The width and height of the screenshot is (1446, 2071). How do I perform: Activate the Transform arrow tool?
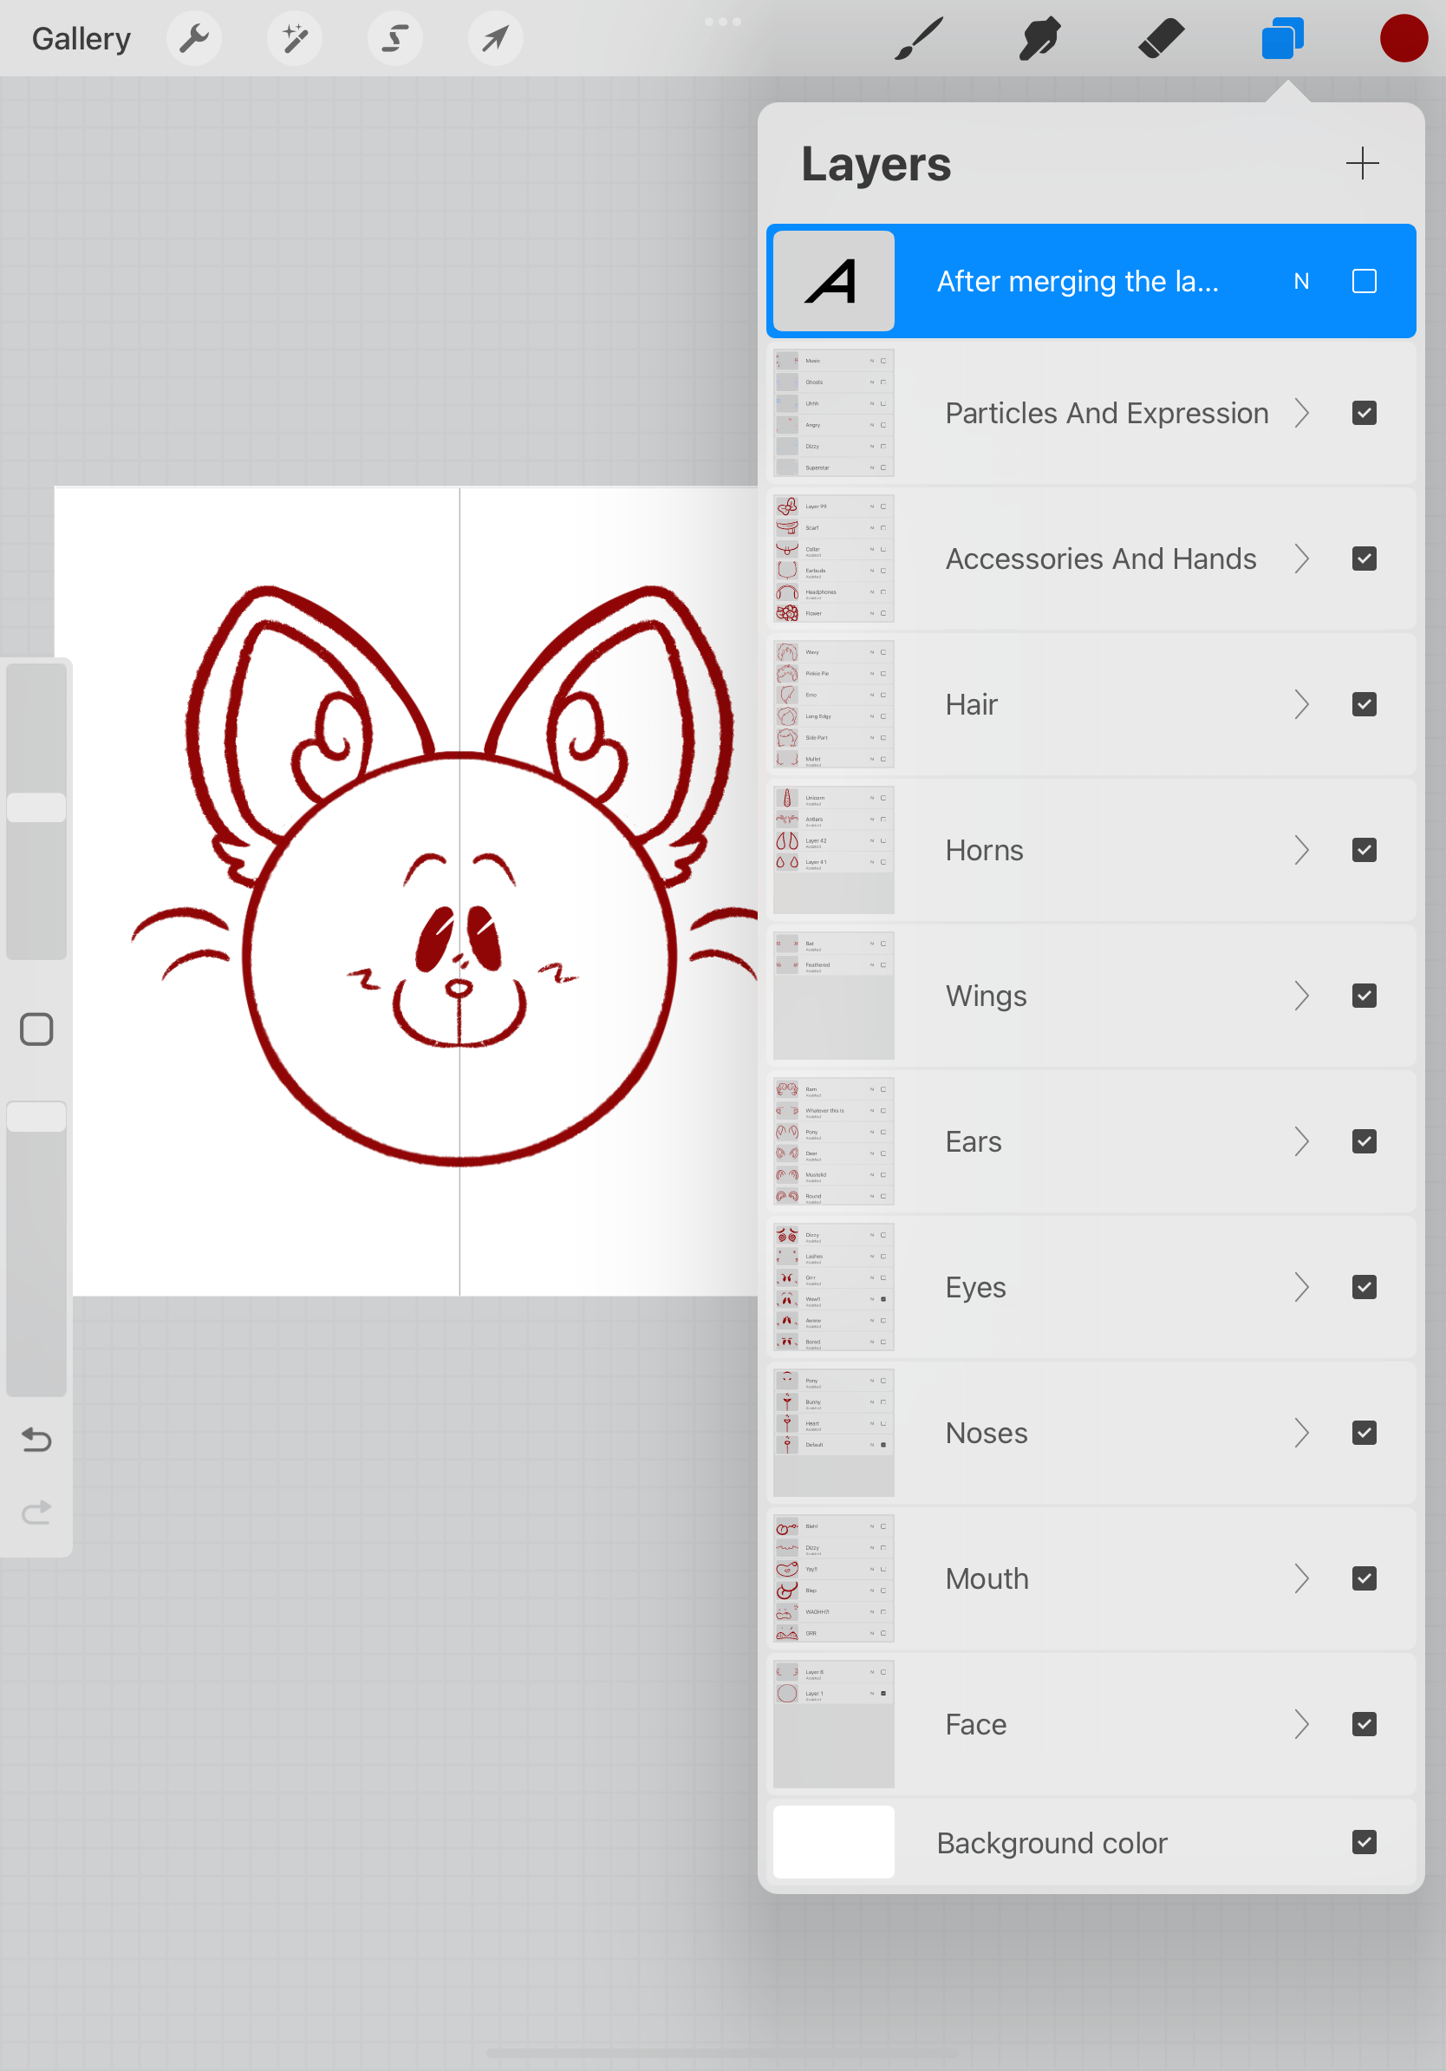[x=495, y=39]
